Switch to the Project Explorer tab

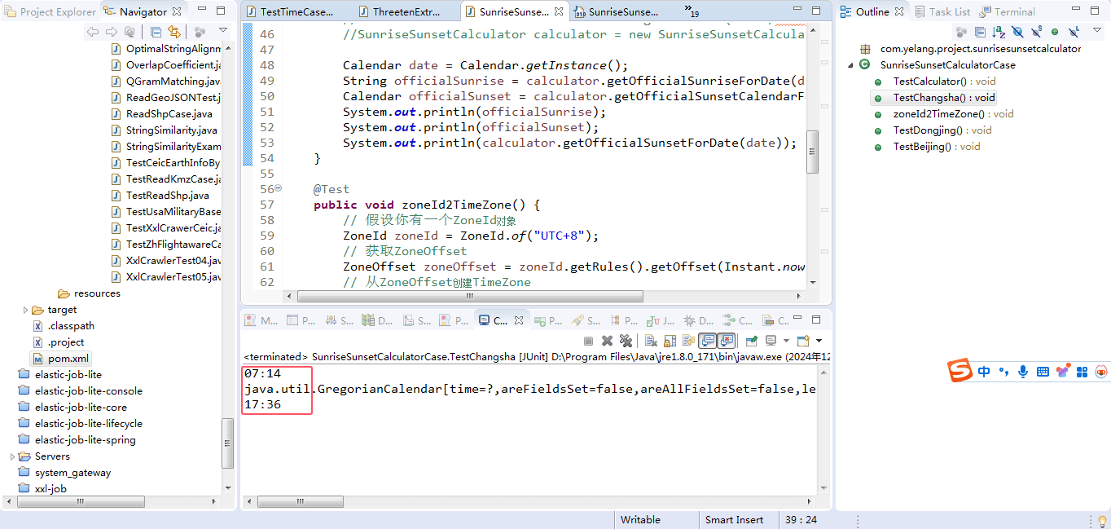pyautogui.click(x=50, y=11)
